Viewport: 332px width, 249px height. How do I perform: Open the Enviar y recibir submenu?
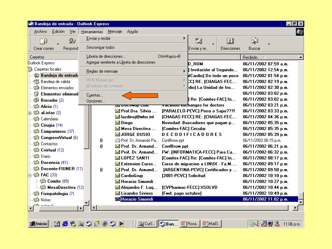tap(133, 38)
